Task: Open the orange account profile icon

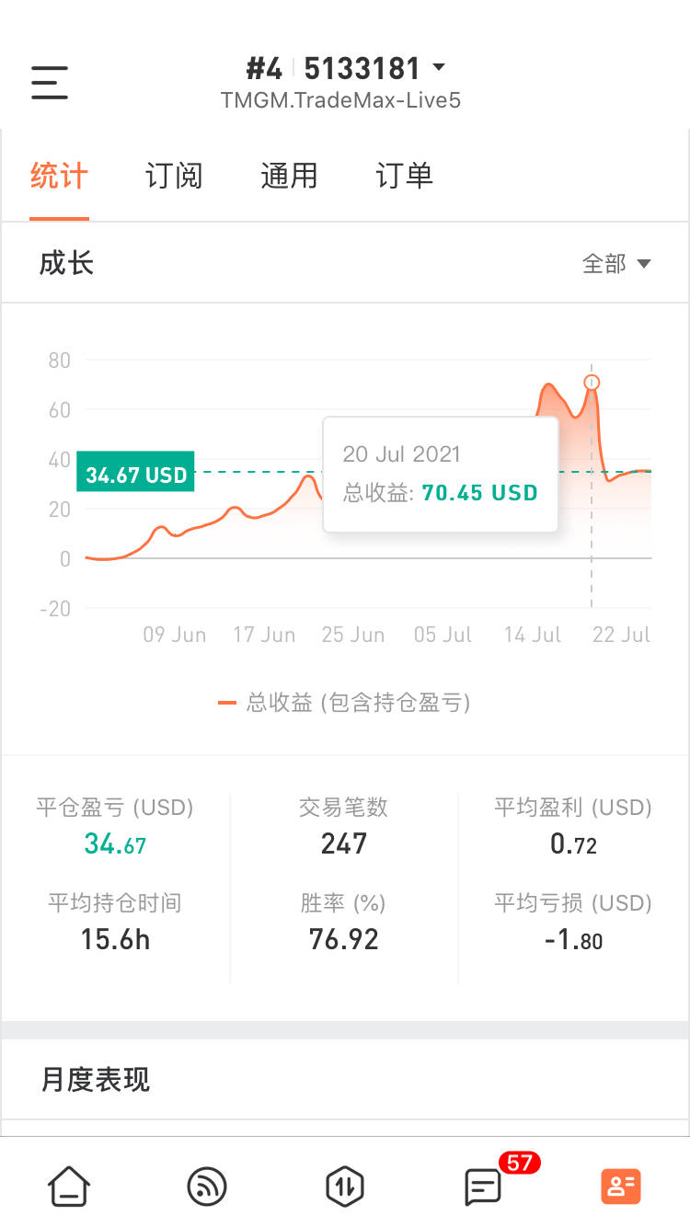Action: [621, 1186]
